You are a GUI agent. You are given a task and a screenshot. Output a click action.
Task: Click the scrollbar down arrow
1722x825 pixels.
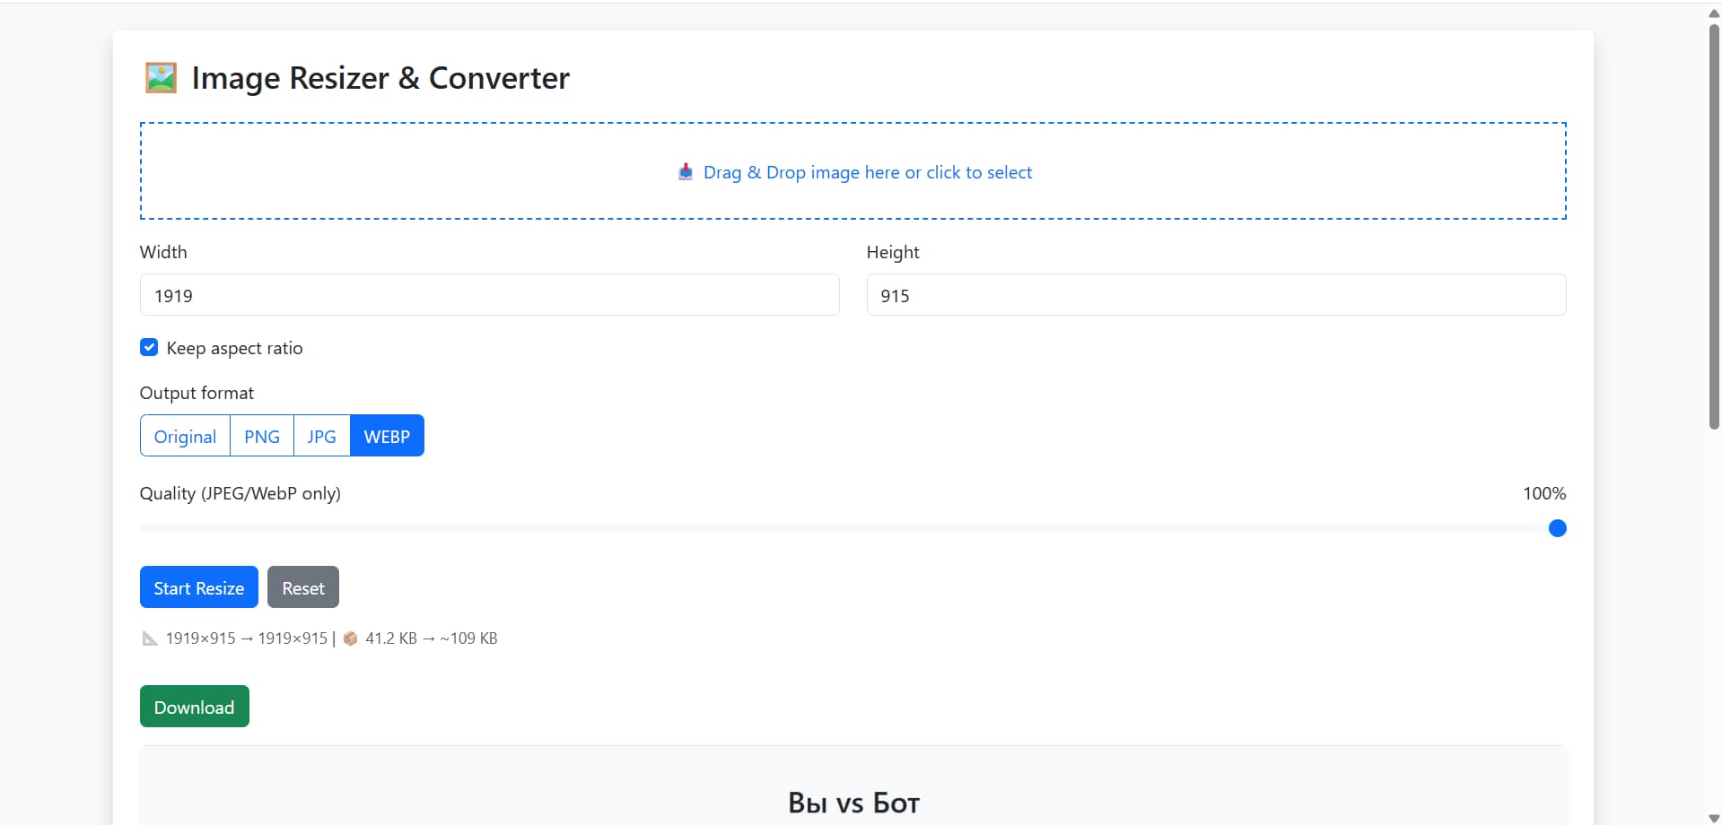pyautogui.click(x=1714, y=818)
